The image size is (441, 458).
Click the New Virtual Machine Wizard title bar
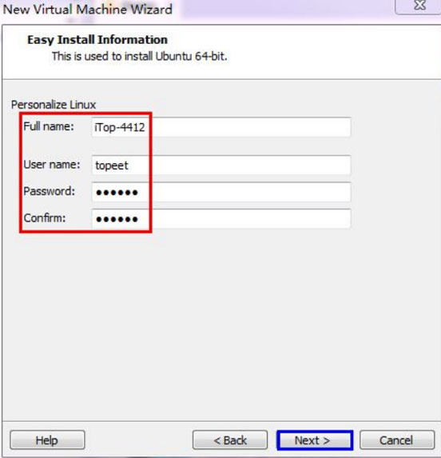(x=88, y=10)
